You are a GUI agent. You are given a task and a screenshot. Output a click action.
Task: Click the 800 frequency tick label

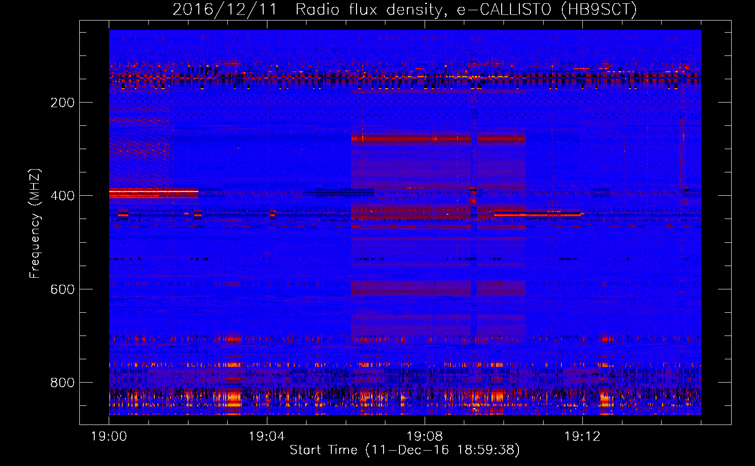tap(63, 383)
